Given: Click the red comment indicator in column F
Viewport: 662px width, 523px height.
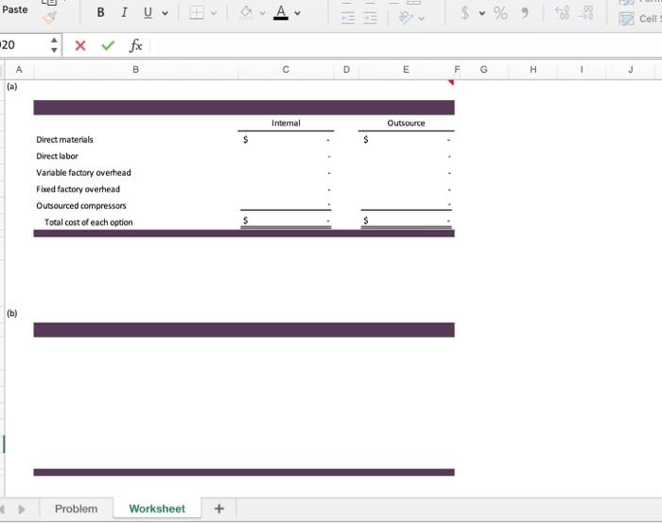Looking at the screenshot, I should pos(451,82).
